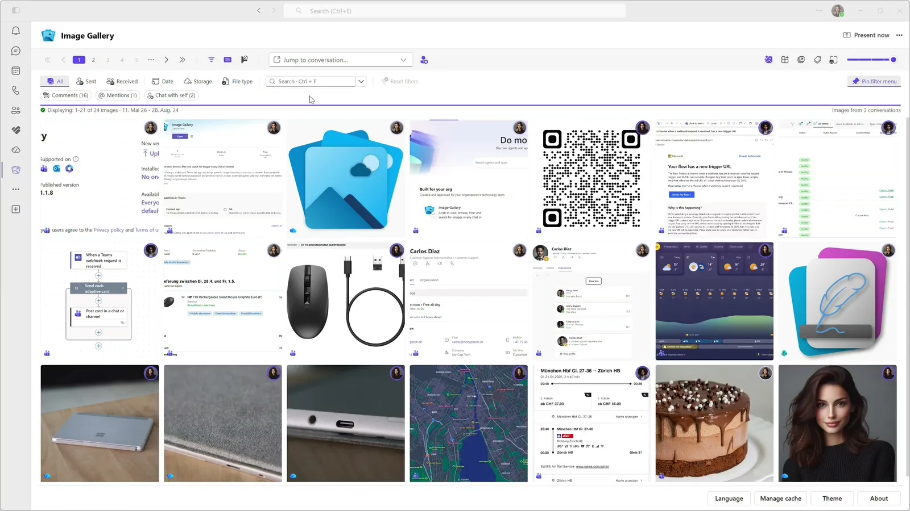Screen dimensions: 910x511
Task: Select the Received filter tab
Action: [x=122, y=81]
